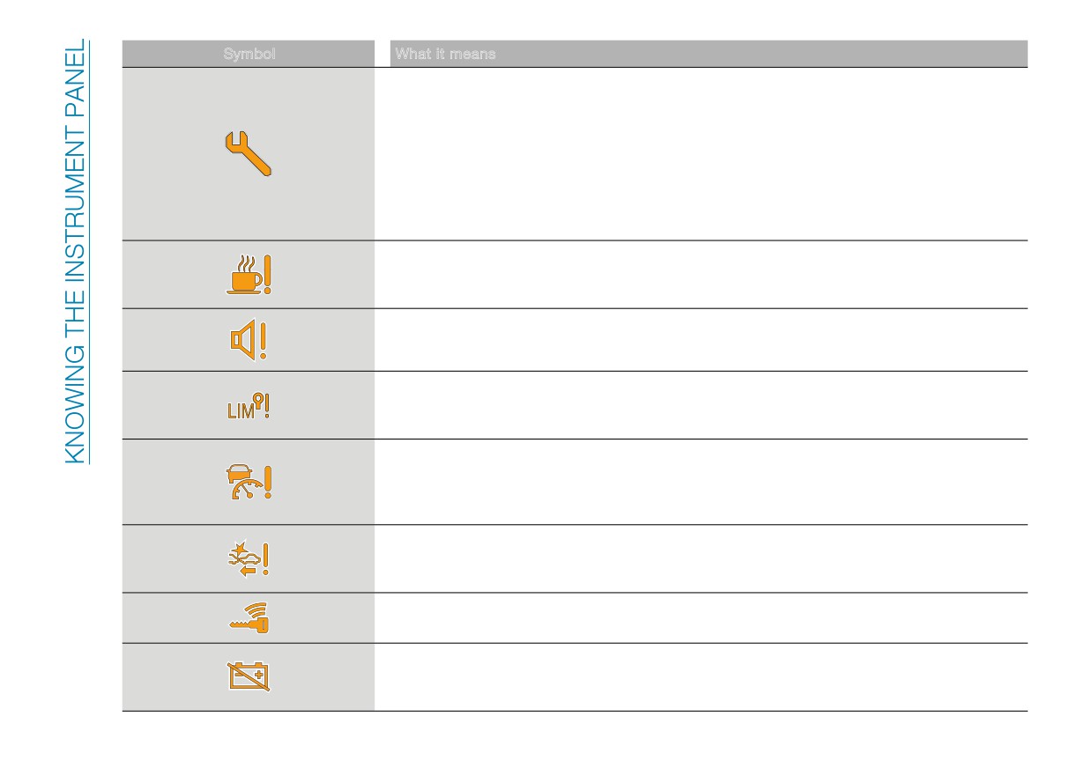This screenshot has width=1092, height=768.
Task: Click the blank meaning cell beside loudspeaker symbol
Action: (702, 340)
